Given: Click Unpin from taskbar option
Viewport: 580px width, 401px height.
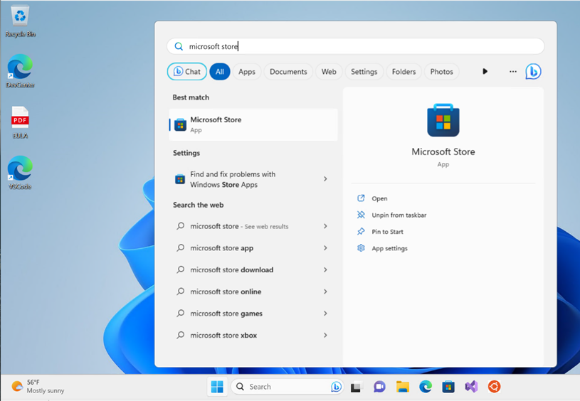Looking at the screenshot, I should point(399,215).
